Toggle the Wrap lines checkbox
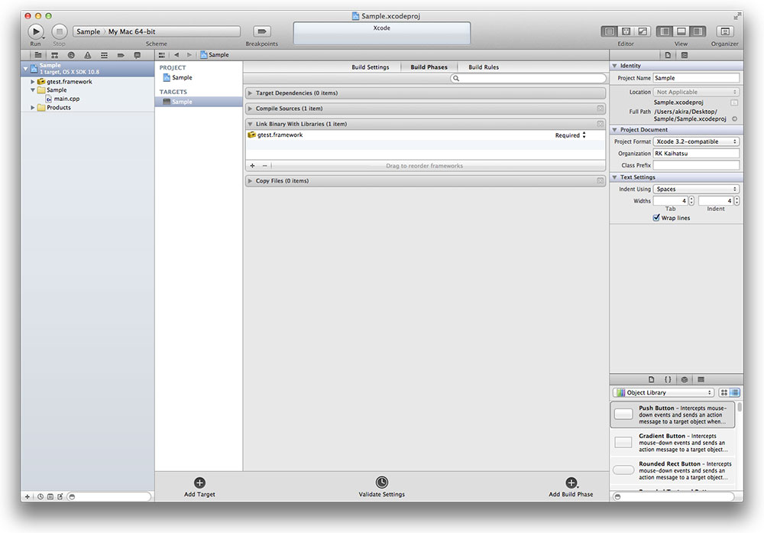 coord(656,218)
